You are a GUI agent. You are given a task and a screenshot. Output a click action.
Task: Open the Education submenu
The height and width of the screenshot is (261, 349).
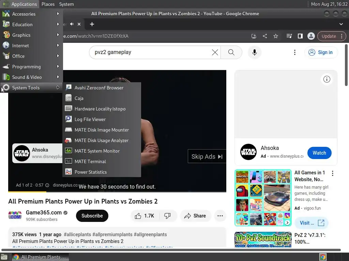click(31, 24)
